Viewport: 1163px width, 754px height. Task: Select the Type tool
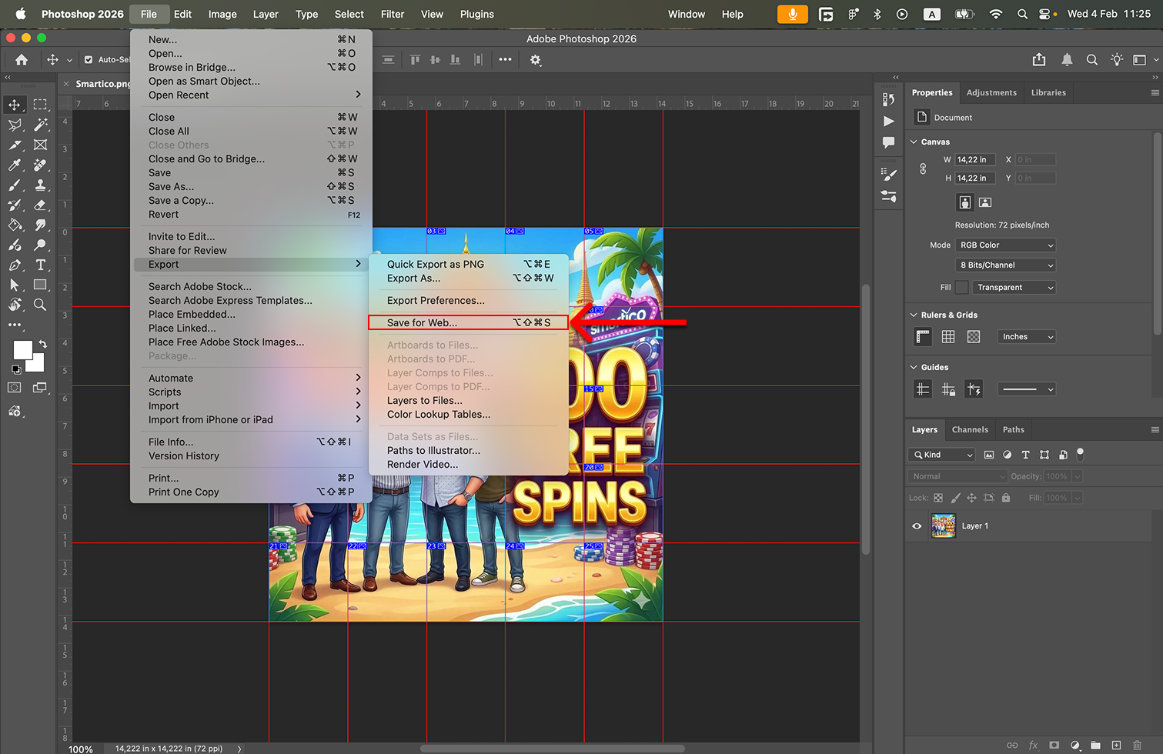click(x=41, y=265)
